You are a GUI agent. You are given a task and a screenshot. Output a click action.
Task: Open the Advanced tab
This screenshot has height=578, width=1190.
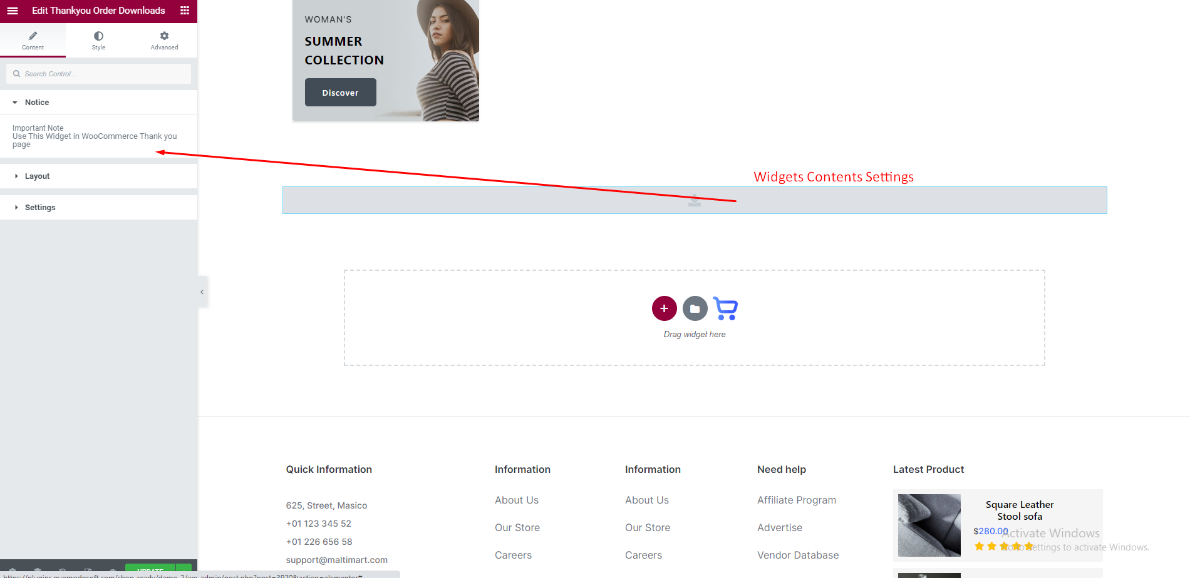pyautogui.click(x=164, y=40)
